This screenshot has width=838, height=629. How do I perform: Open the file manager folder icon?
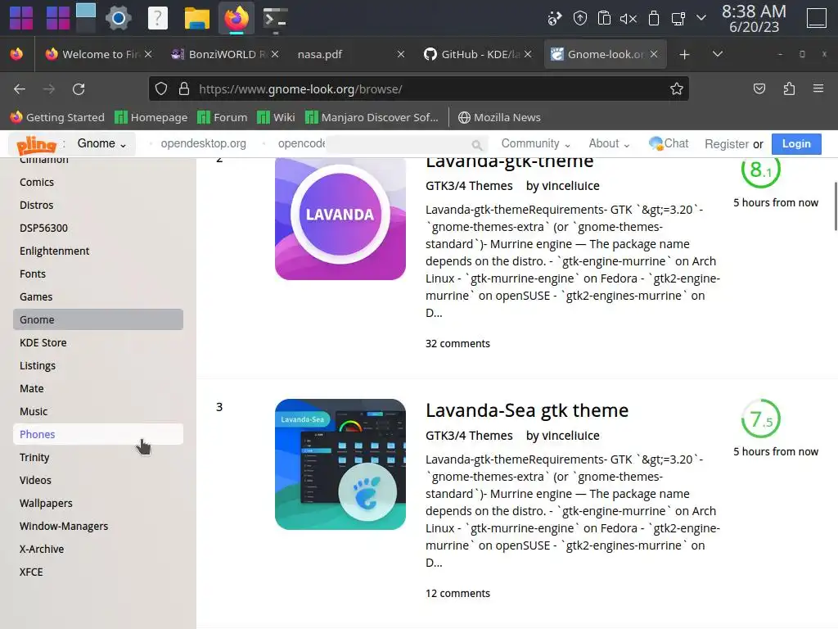tap(196, 18)
